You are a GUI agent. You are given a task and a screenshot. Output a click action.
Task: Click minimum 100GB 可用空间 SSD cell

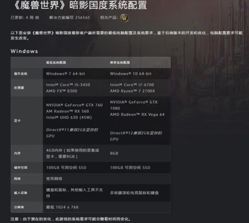click(x=66, y=168)
